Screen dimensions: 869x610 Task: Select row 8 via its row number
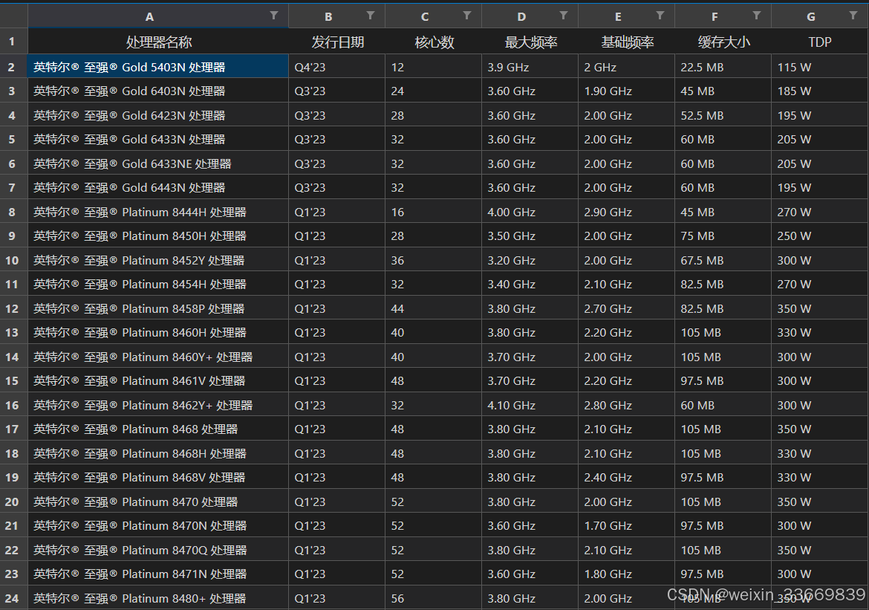click(x=14, y=212)
